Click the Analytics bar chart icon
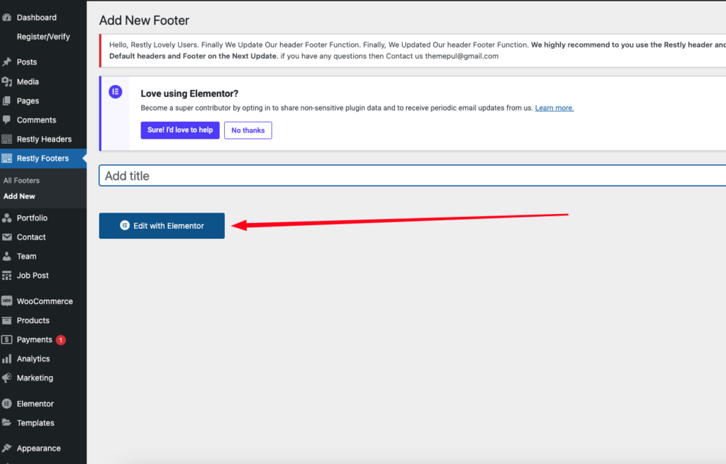This screenshot has width=726, height=464. (x=6, y=359)
